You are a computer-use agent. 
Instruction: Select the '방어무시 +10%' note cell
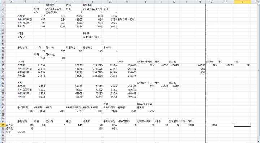(x=127, y=19)
